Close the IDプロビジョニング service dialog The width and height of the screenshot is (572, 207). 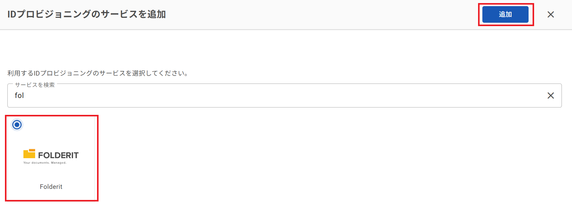551,14
